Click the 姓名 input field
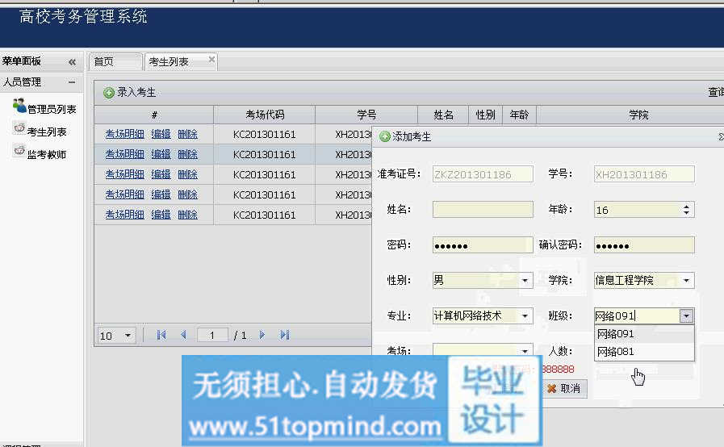724x447 pixels. coord(483,210)
